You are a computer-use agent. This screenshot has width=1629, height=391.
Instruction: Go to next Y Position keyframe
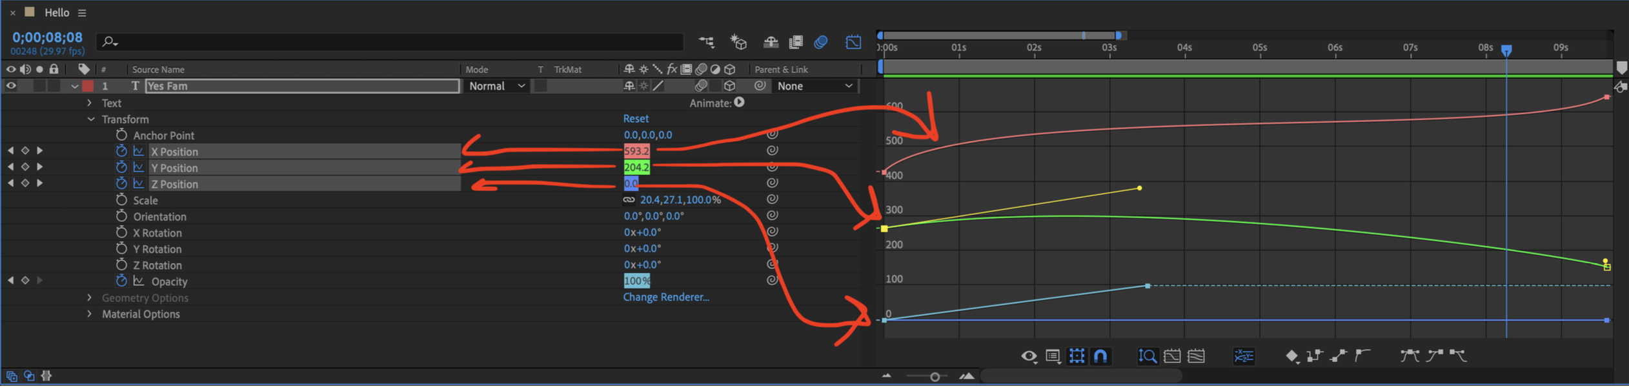pyautogui.click(x=40, y=166)
